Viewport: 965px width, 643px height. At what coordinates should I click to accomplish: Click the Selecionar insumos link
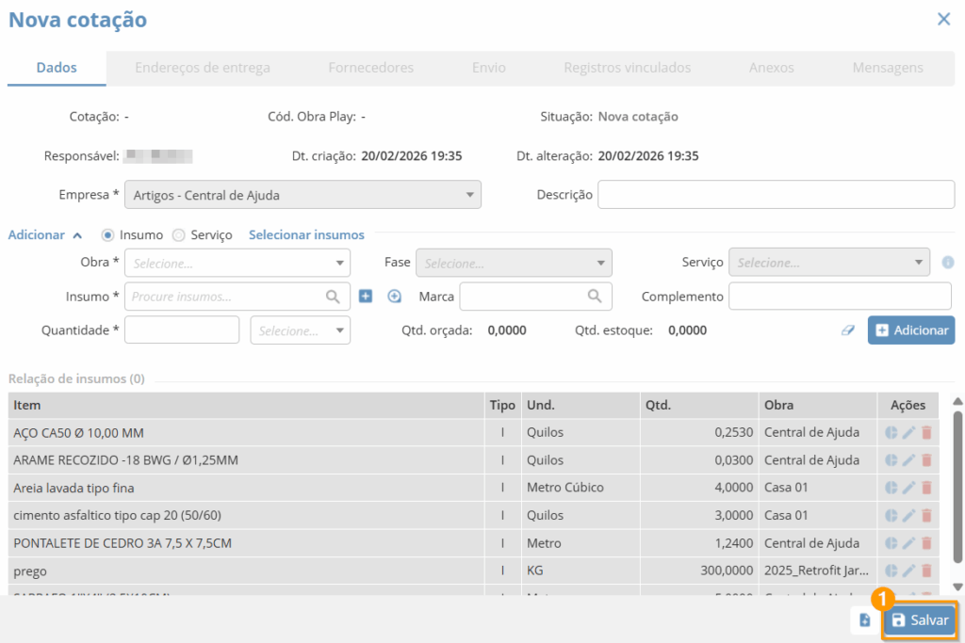(306, 235)
